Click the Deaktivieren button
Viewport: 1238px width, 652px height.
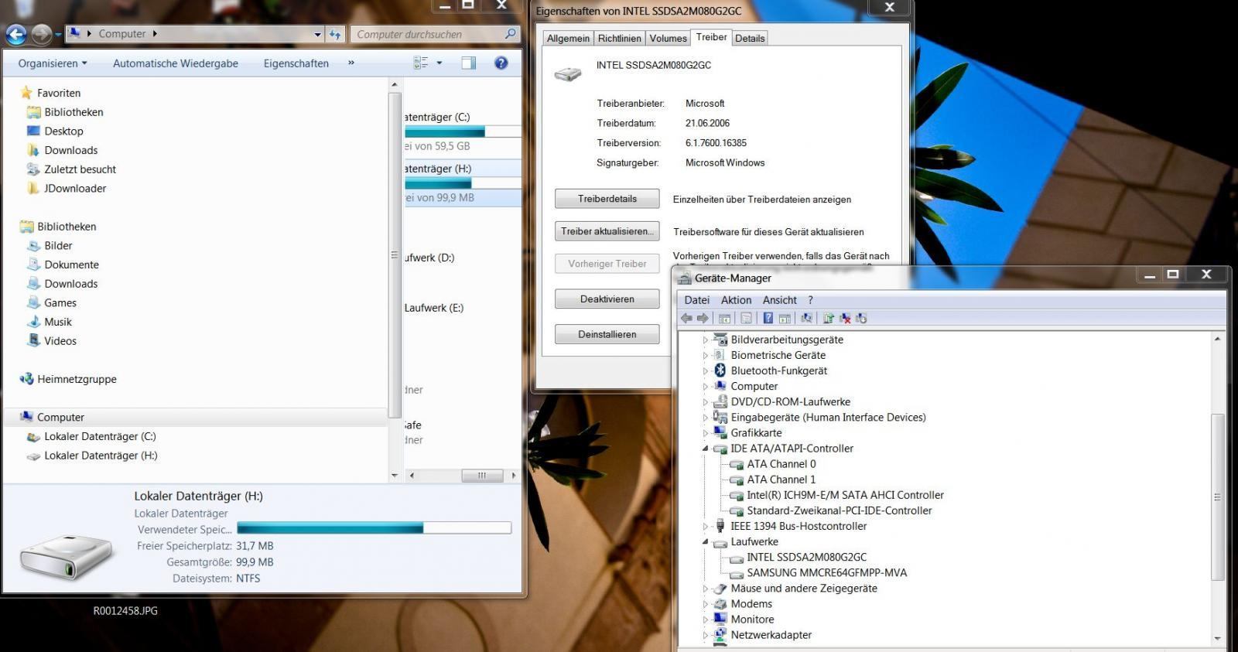tap(607, 299)
